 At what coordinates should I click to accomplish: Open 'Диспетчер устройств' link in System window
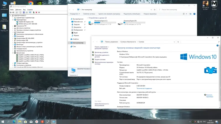pos(101,52)
